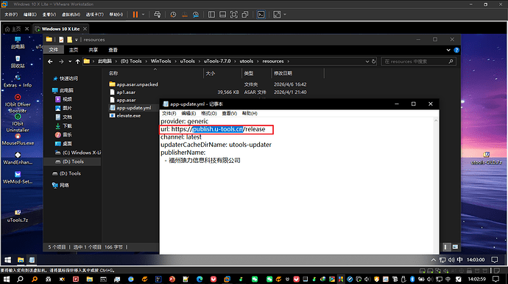
Task: Click the stretch guest display icon
Action: click(x=277, y=14)
